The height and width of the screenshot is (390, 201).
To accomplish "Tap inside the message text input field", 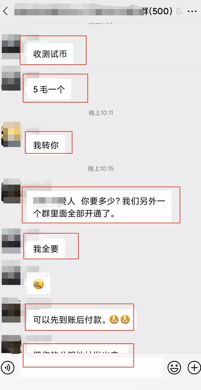I will tap(91, 367).
